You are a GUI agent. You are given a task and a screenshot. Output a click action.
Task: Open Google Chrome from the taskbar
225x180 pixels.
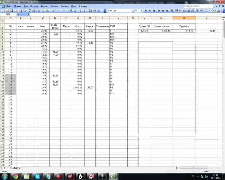[15, 176]
